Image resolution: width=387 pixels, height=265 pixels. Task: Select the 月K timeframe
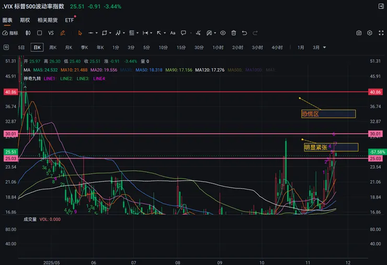[69, 47]
